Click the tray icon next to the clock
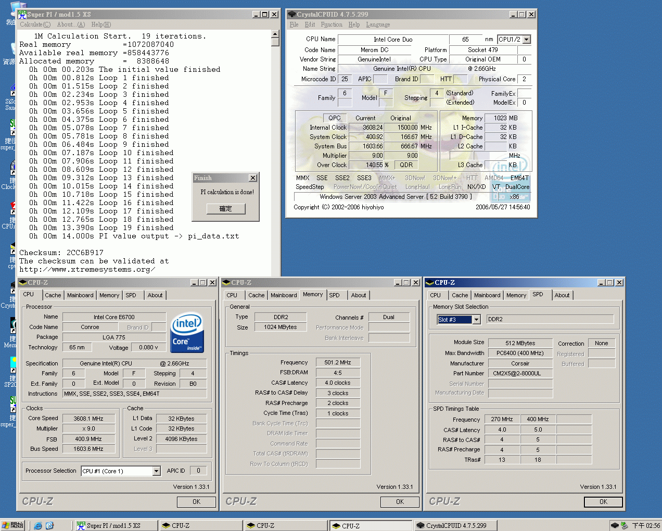 coord(624,525)
